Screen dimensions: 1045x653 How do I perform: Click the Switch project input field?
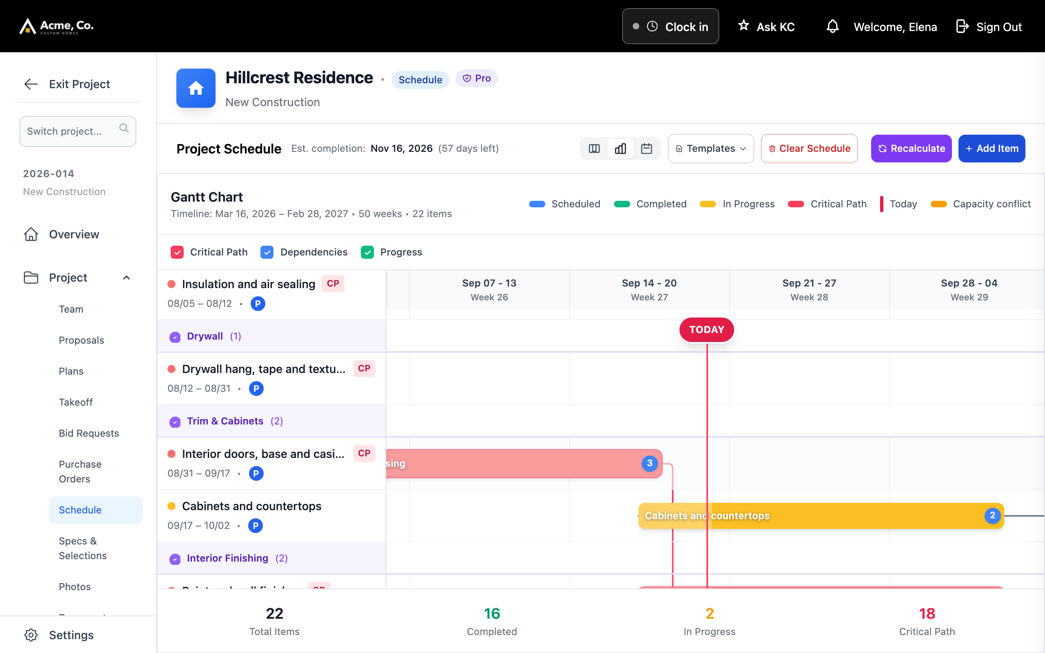(x=78, y=131)
